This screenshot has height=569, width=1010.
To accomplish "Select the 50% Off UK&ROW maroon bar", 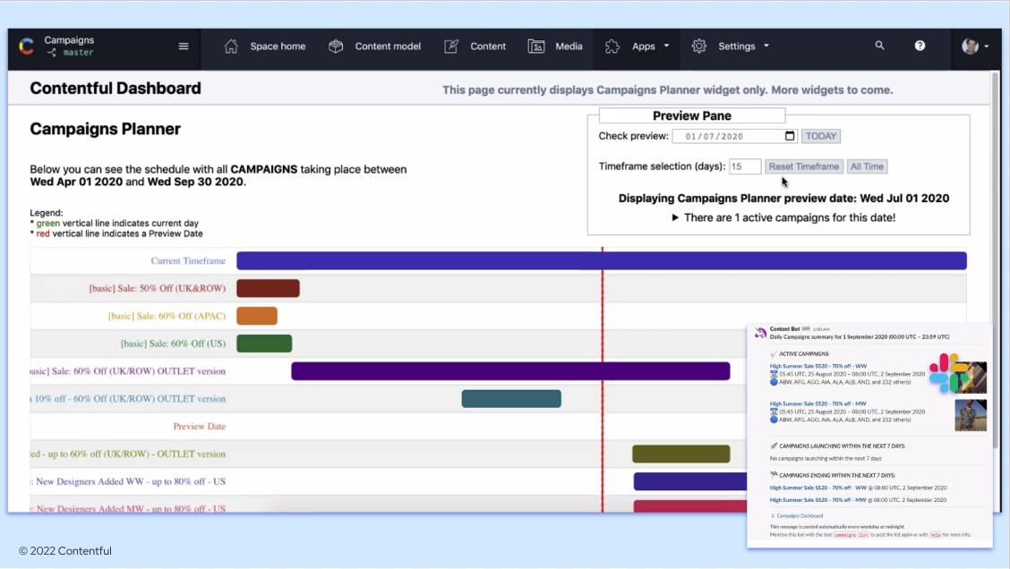I will pos(268,288).
